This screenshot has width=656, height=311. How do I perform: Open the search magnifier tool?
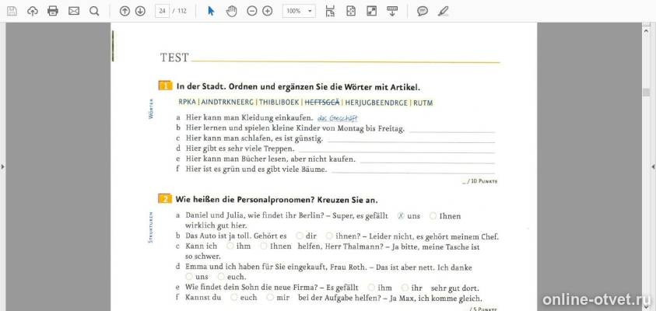coord(95,11)
